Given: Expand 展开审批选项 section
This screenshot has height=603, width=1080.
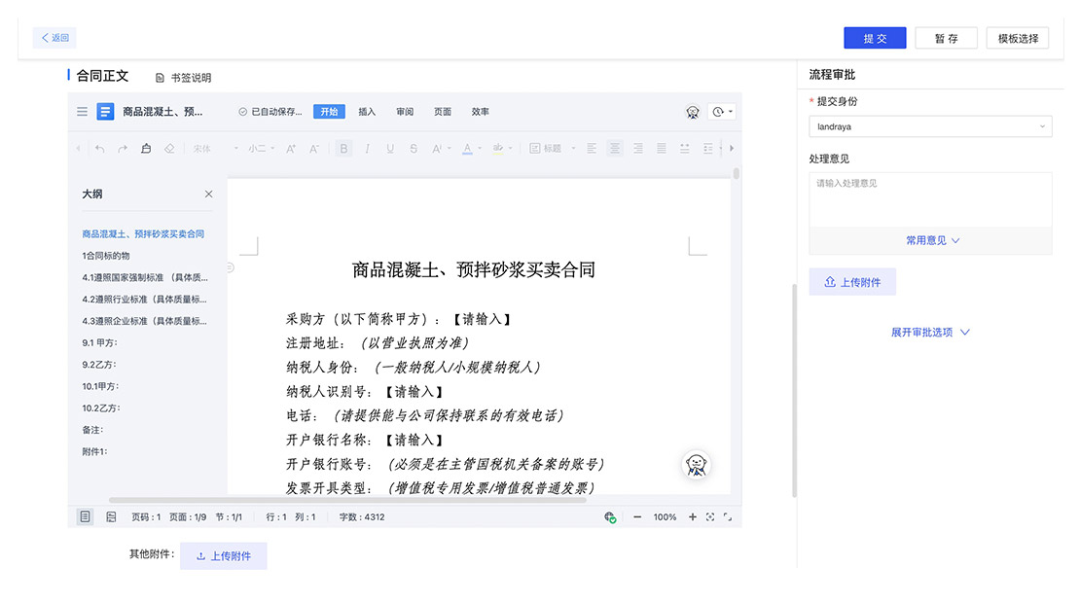Looking at the screenshot, I should pyautogui.click(x=930, y=333).
